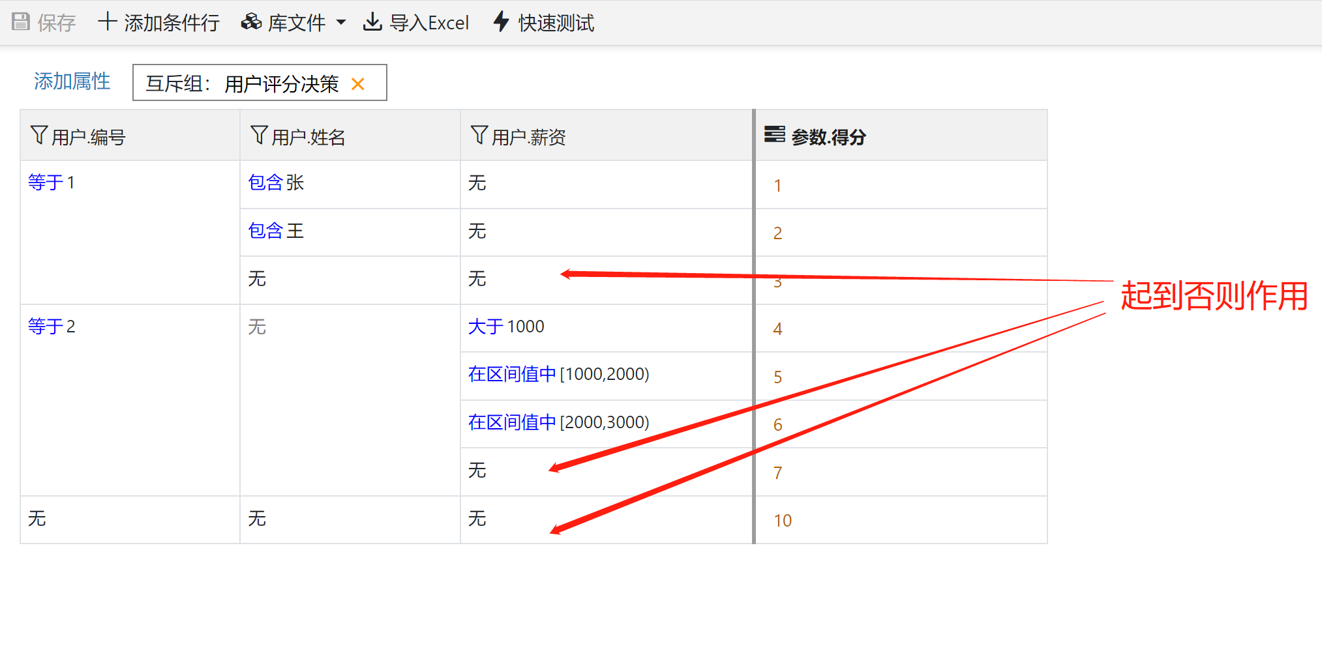The height and width of the screenshot is (668, 1322).
Task: Click the score value 4 cell
Action: click(777, 329)
